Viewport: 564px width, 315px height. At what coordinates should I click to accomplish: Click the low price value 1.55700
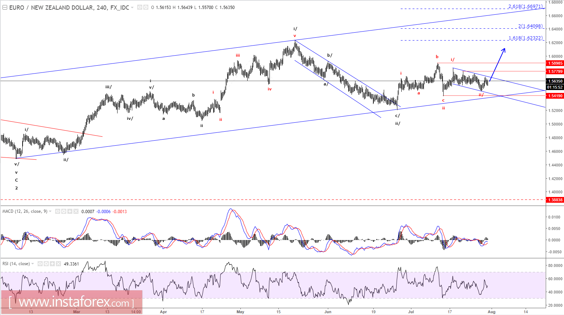[205, 8]
